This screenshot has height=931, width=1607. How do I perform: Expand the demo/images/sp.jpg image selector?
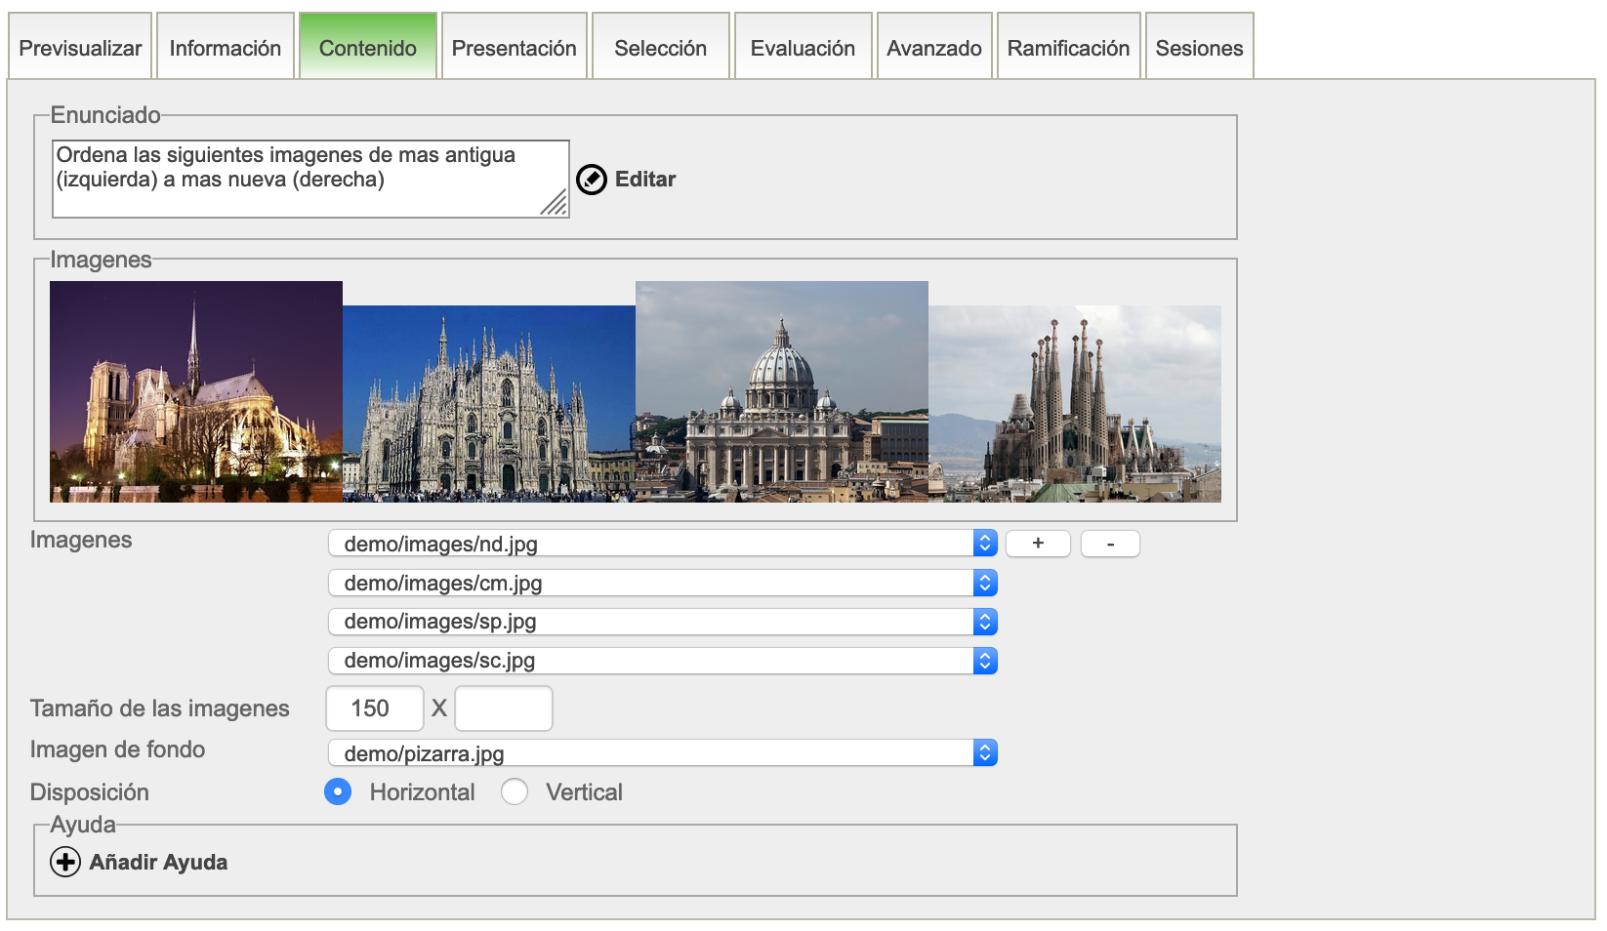pos(662,622)
